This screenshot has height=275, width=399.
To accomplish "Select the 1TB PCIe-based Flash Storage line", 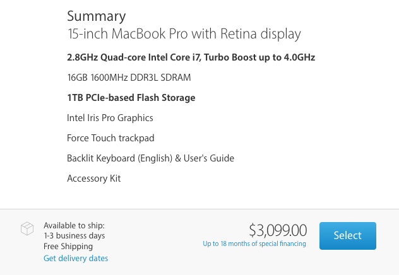I will click(131, 98).
